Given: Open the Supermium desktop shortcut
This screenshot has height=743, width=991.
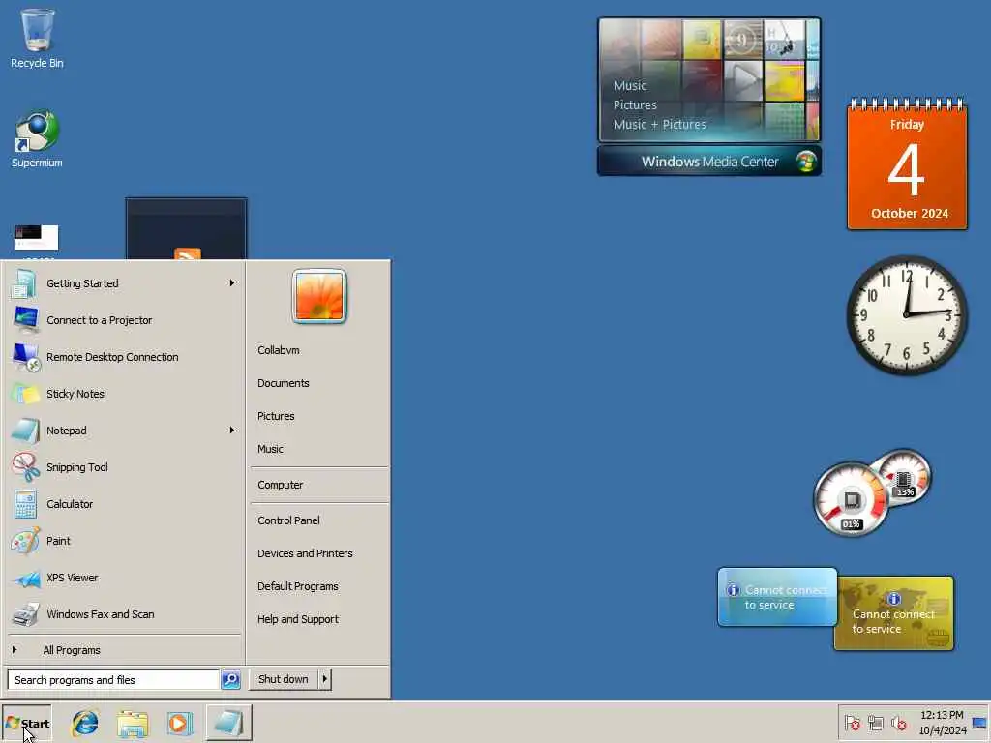Looking at the screenshot, I should point(37,139).
